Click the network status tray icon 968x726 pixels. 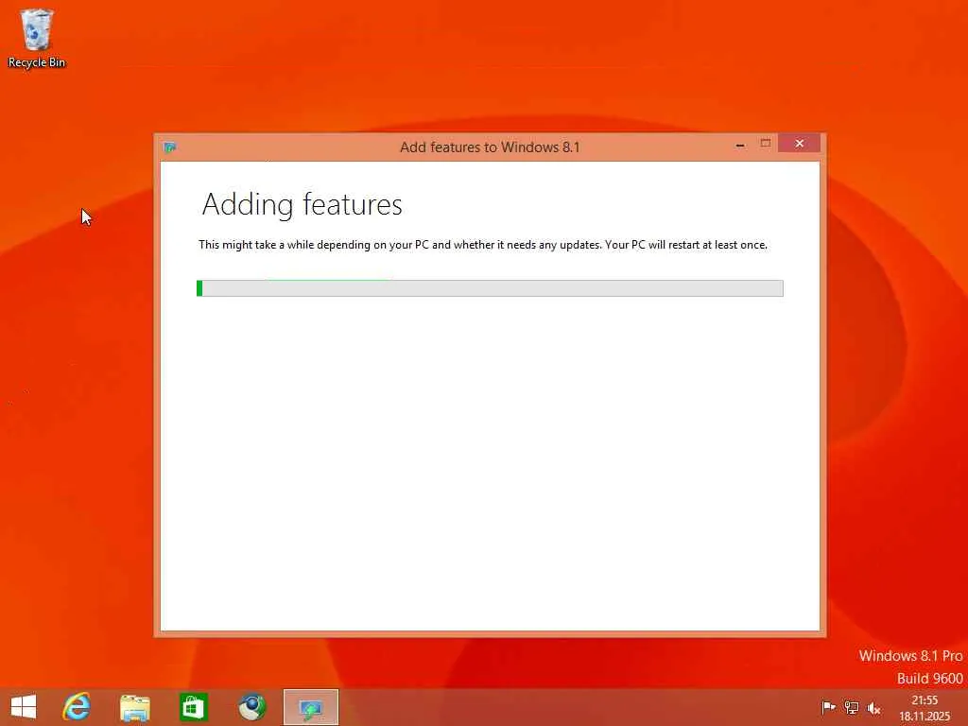[x=852, y=707]
